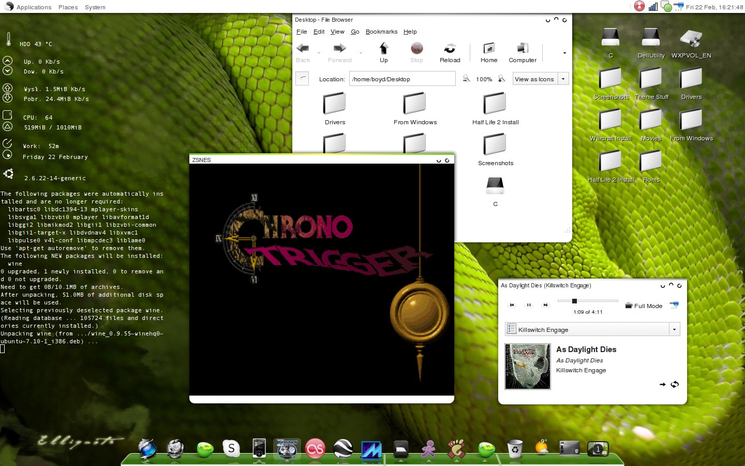The height and width of the screenshot is (466, 745).
Task: Click the Chrono Trigger game screen
Action: click(322, 280)
